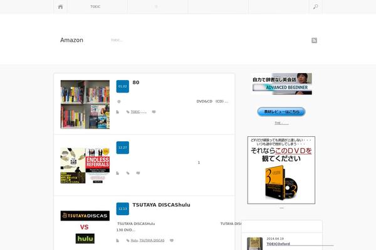The image size is (376, 250).
Task: Click the blue 教材レビューはこちら button
Action: (x=281, y=112)
